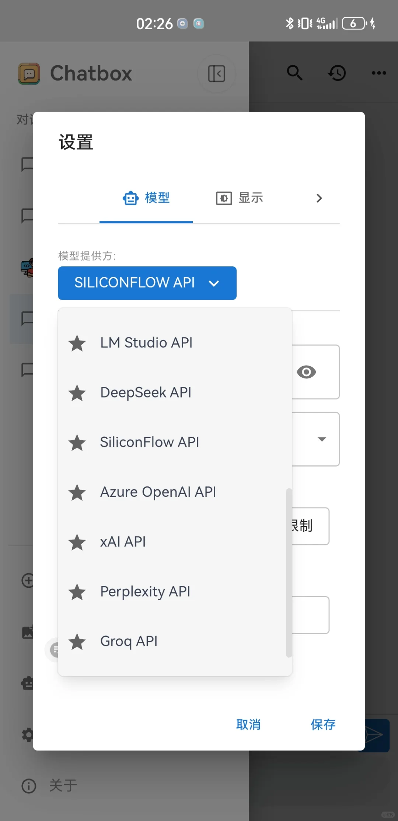Pick SiliconFlow API option
The image size is (398, 821).
pyautogui.click(x=175, y=442)
